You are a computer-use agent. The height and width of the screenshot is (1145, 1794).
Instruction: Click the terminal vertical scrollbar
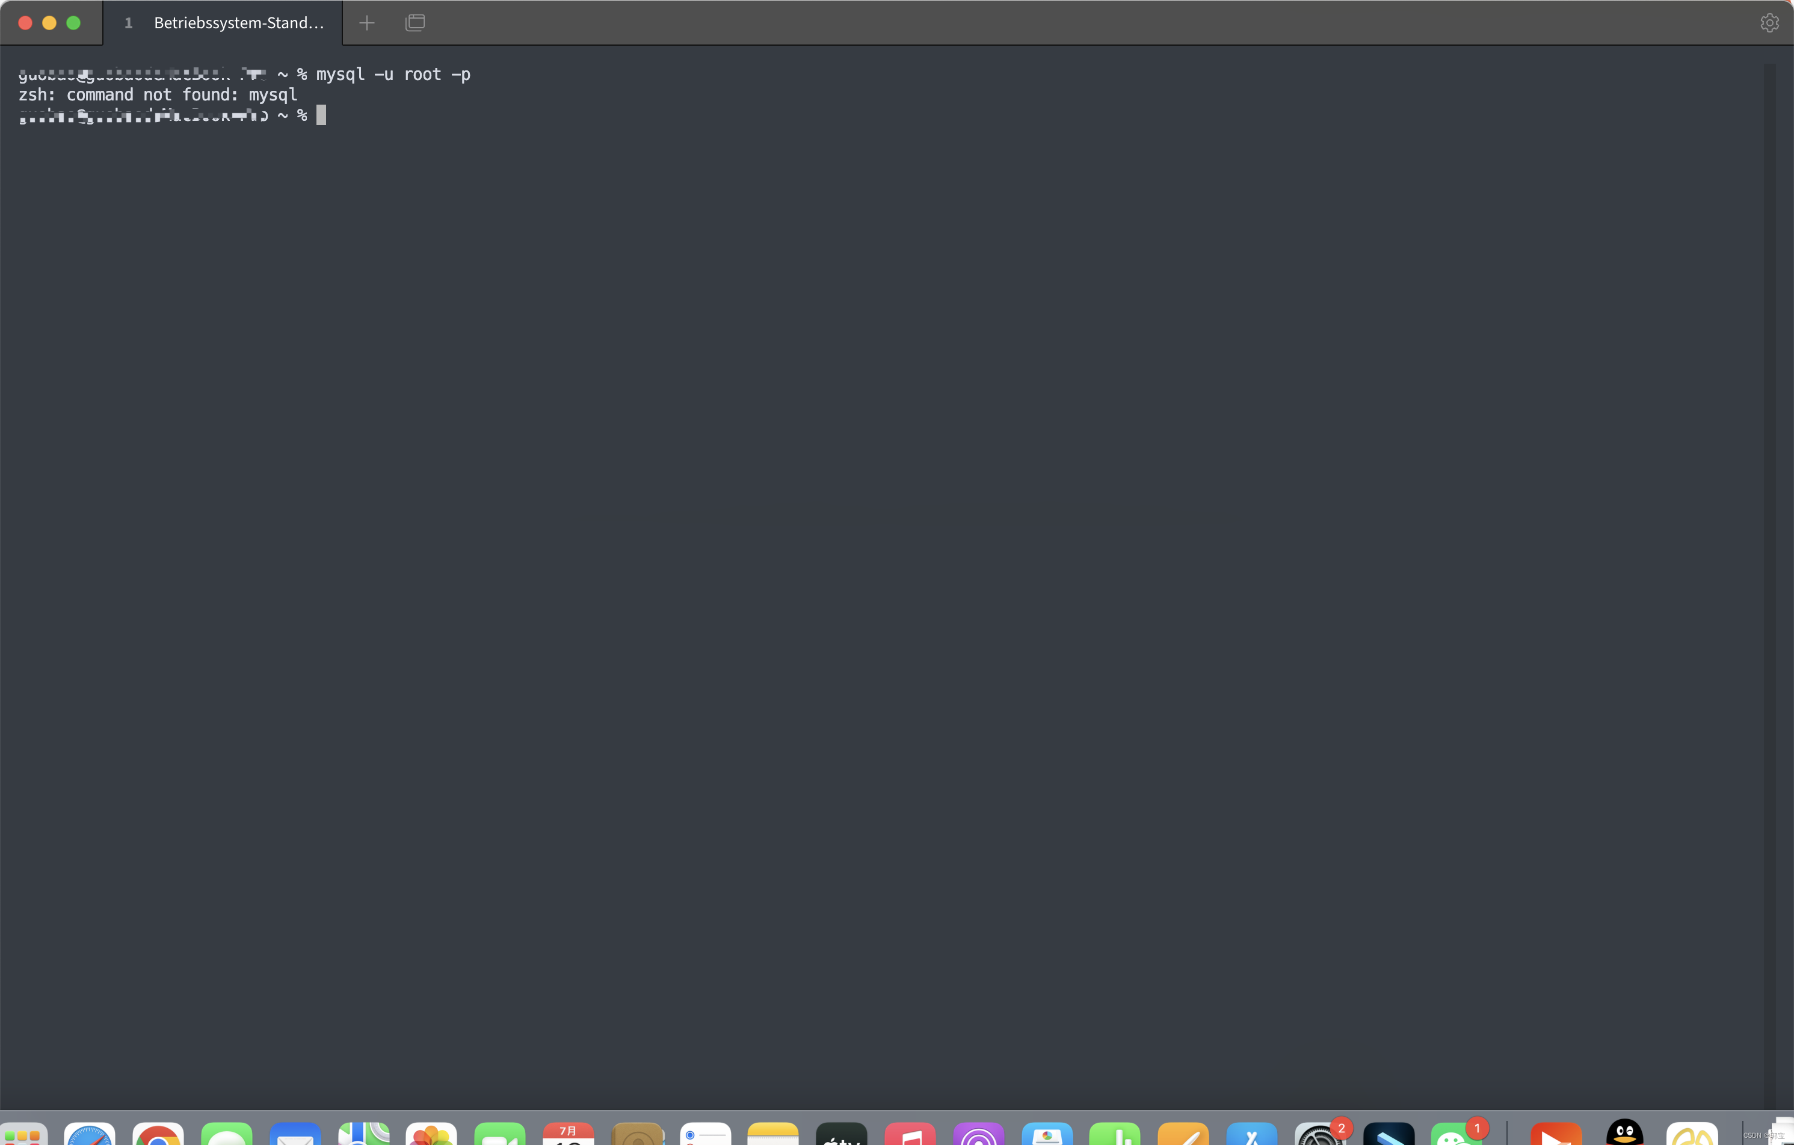[1769, 581]
